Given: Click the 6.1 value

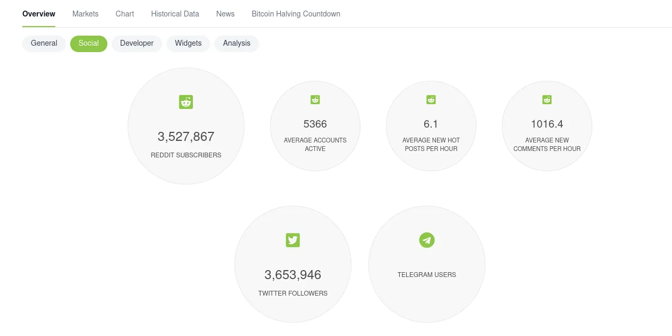Looking at the screenshot, I should point(431,124).
